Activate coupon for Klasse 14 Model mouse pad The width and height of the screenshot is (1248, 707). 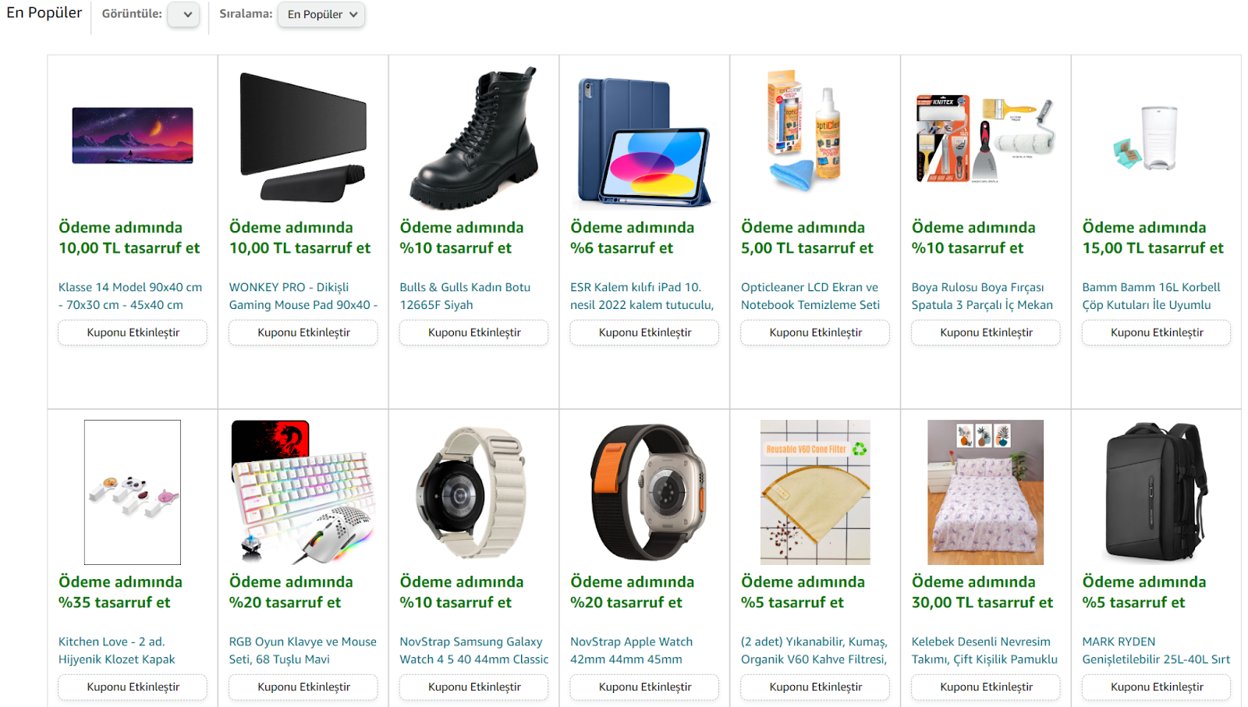coord(133,332)
